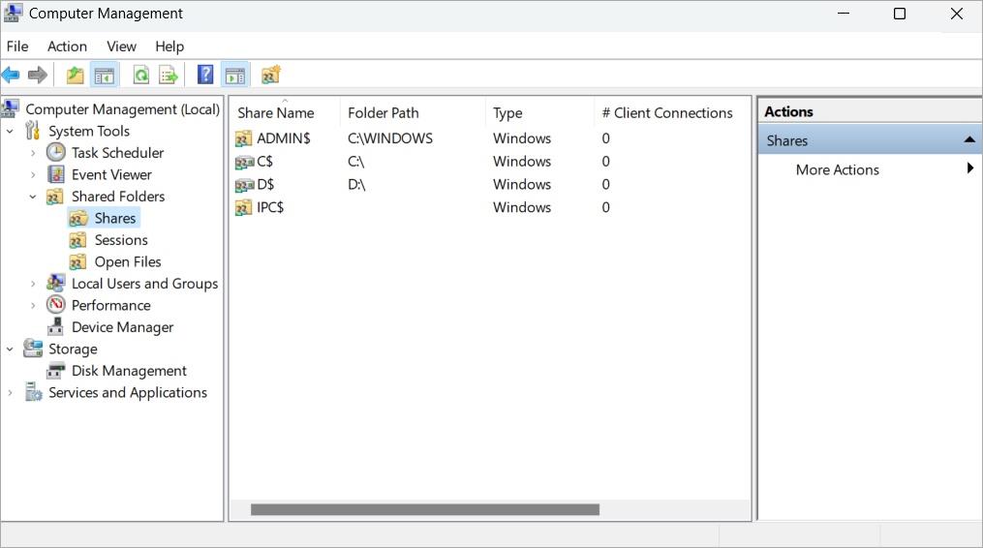Click the Disk Management icon
983x548 pixels.
click(x=56, y=371)
